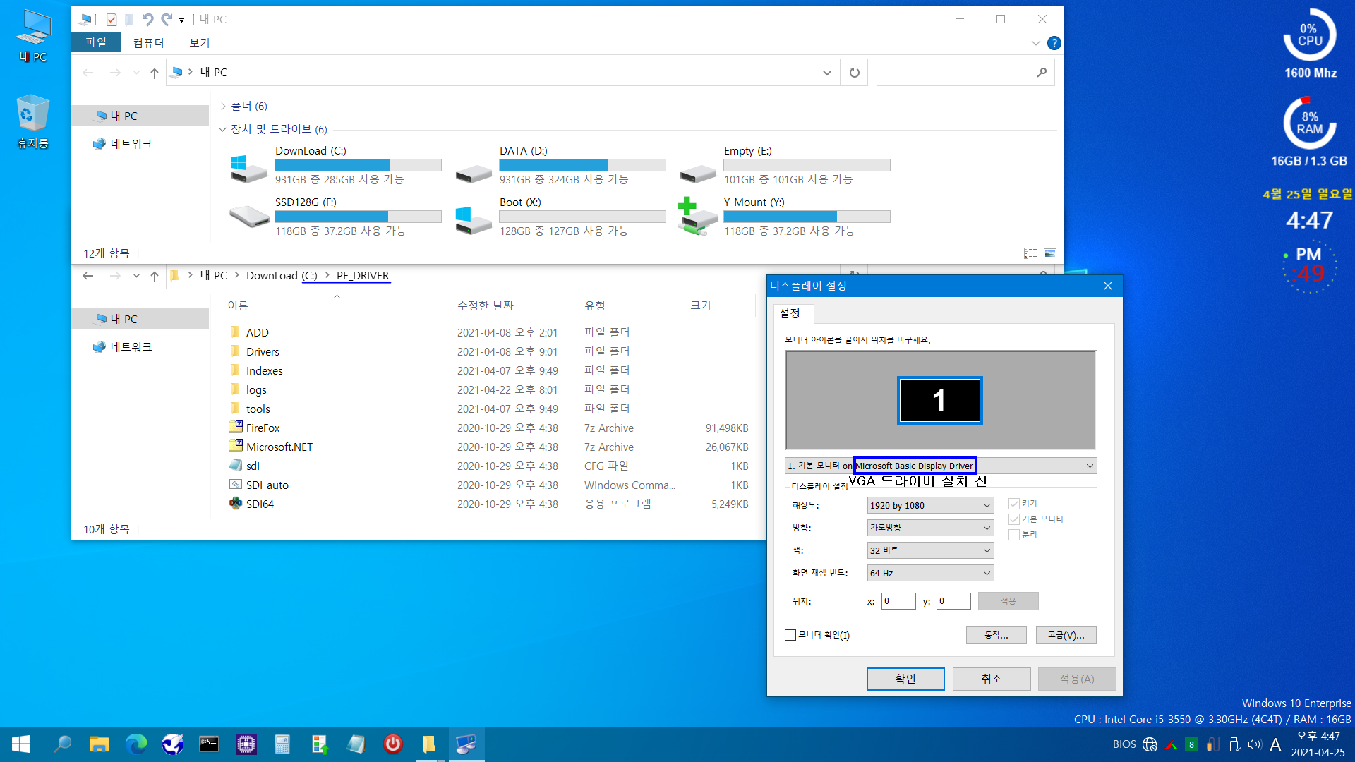The image size is (1355, 762).
Task: Close the 디스플레이 설정 dialog
Action: pos(1108,286)
